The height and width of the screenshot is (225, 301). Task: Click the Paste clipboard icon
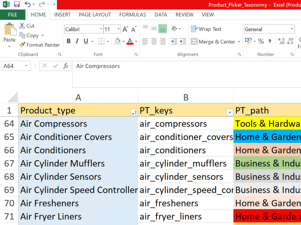[10, 29]
